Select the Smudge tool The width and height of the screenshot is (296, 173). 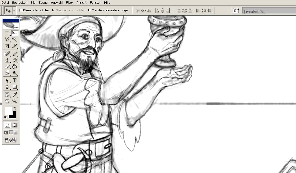7,73
